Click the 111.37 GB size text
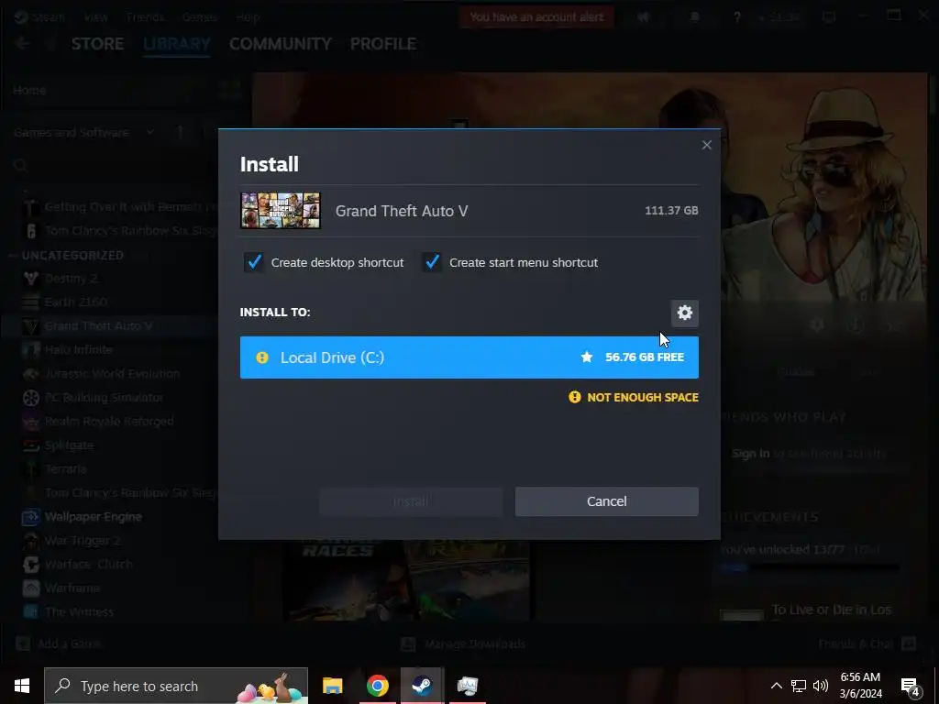The height and width of the screenshot is (704, 939). [671, 211]
